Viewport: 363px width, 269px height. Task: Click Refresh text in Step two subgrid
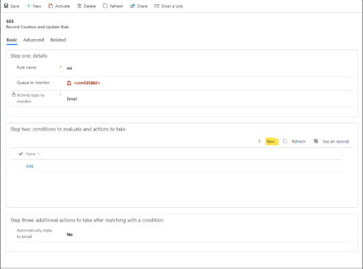(298, 141)
